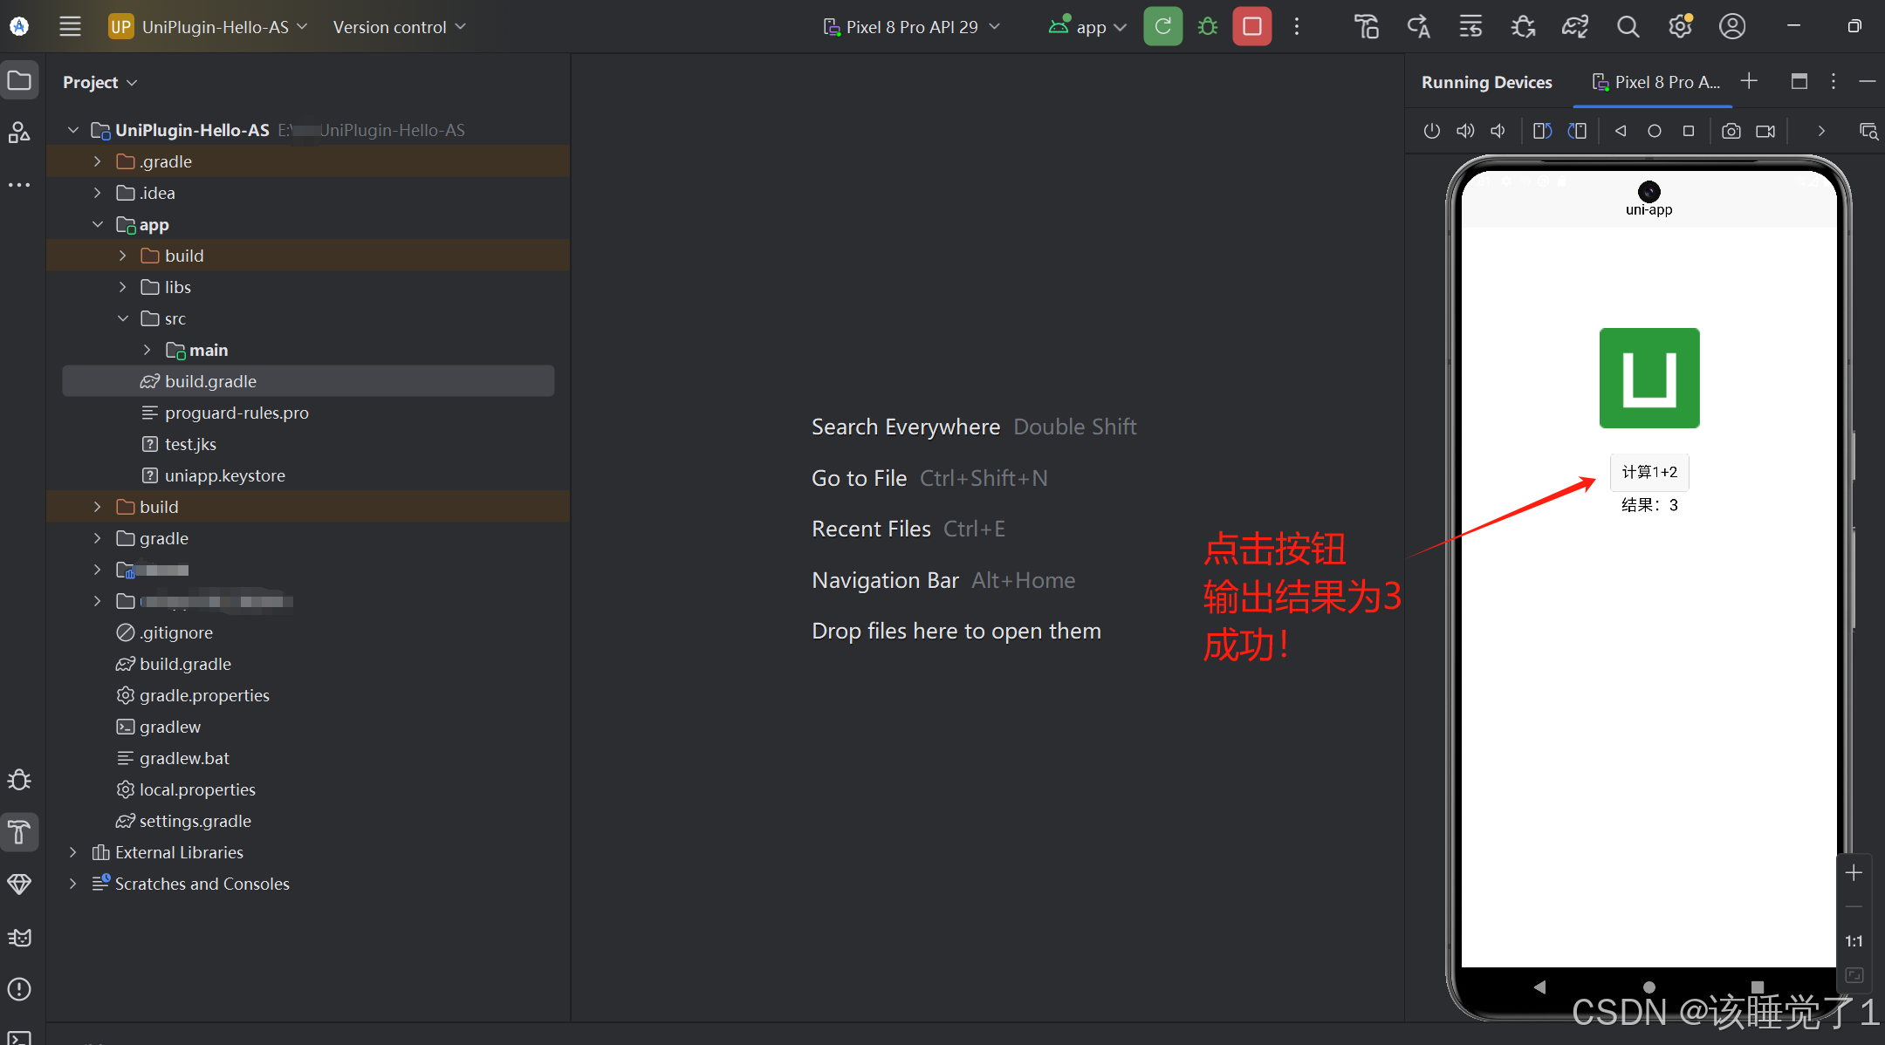This screenshot has width=1885, height=1045.
Task: Raise emulator volume icon
Action: [x=1465, y=131]
